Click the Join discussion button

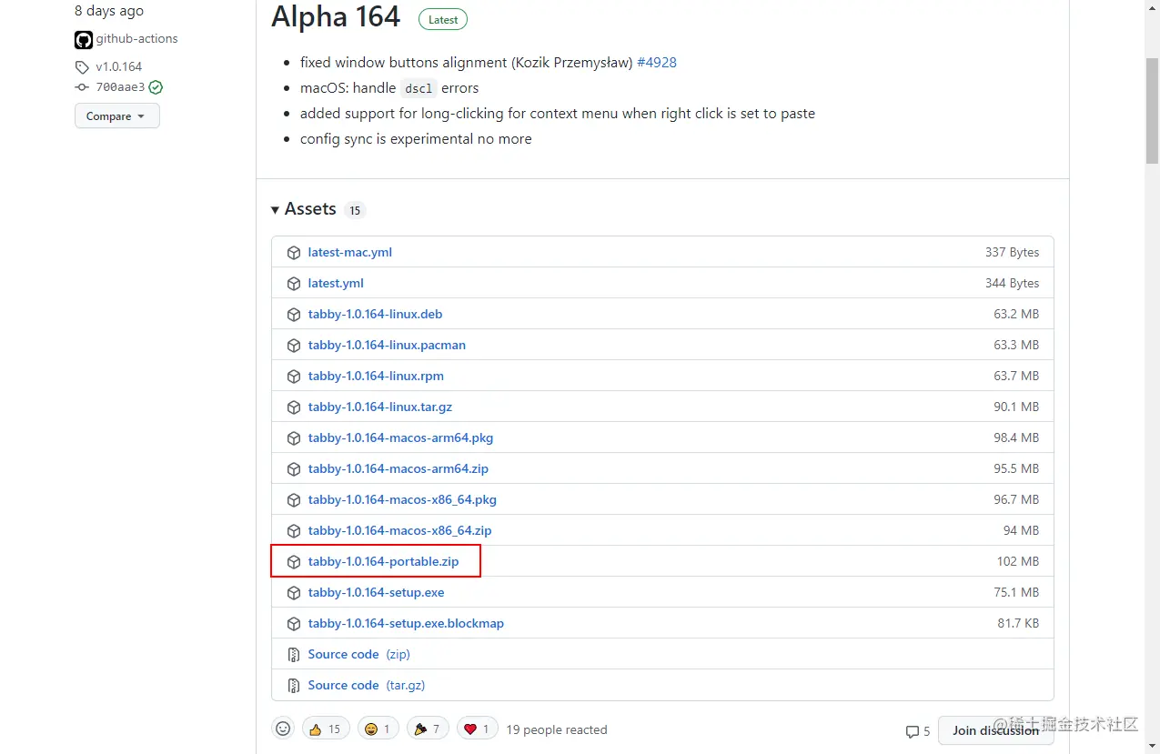[995, 730]
